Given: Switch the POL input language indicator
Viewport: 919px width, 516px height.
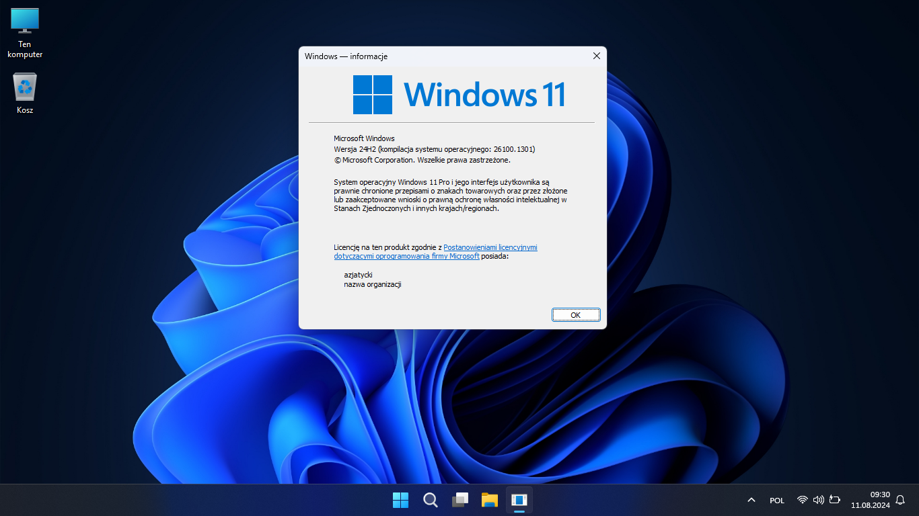Looking at the screenshot, I should pos(777,501).
